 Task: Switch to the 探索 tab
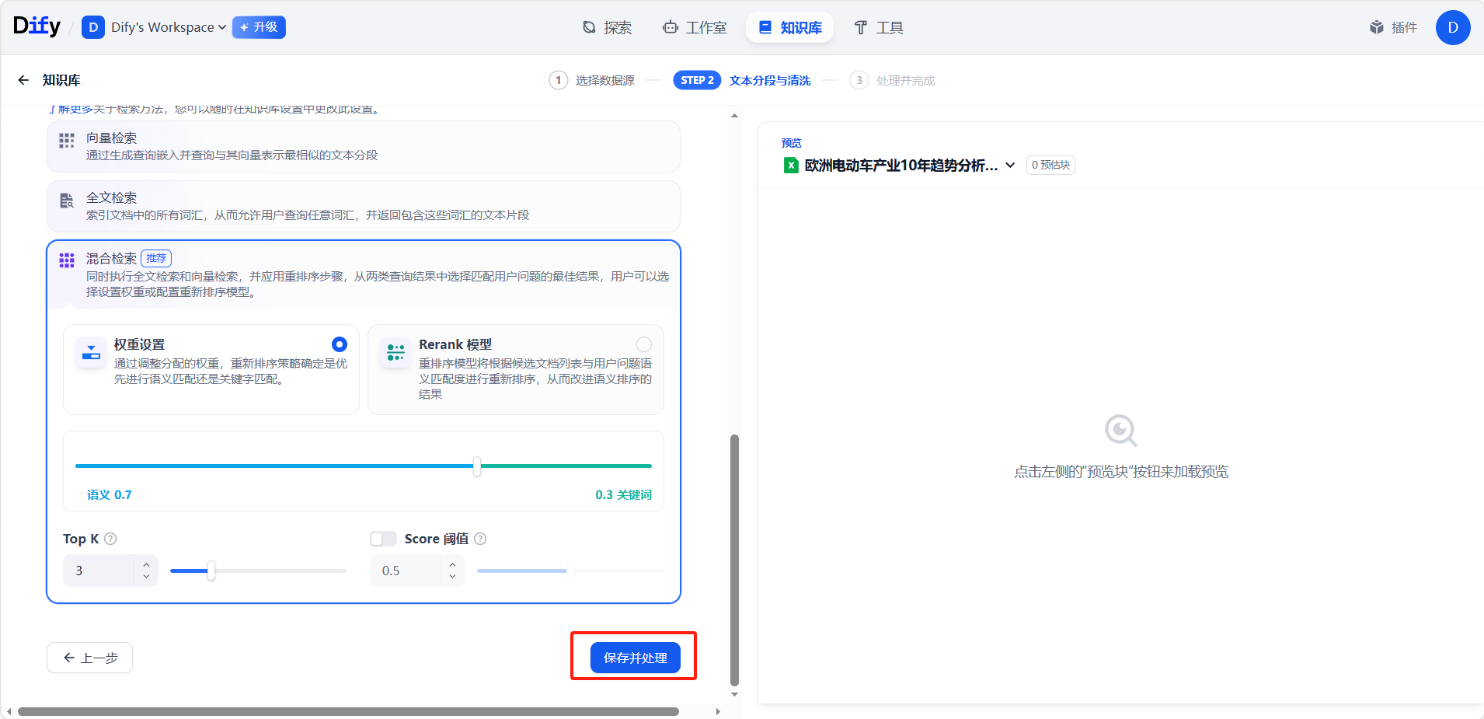(607, 27)
